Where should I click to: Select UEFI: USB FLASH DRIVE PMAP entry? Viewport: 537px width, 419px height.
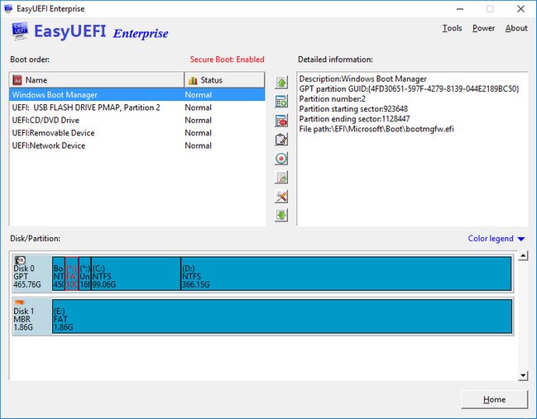pos(137,107)
